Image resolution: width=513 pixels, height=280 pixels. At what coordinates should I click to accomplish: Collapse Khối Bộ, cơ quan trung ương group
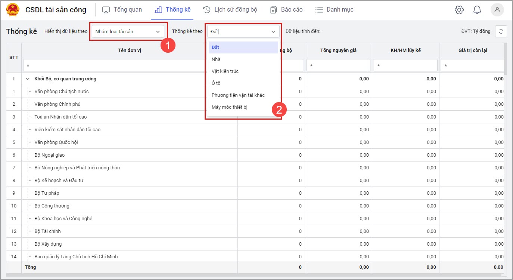pos(27,79)
